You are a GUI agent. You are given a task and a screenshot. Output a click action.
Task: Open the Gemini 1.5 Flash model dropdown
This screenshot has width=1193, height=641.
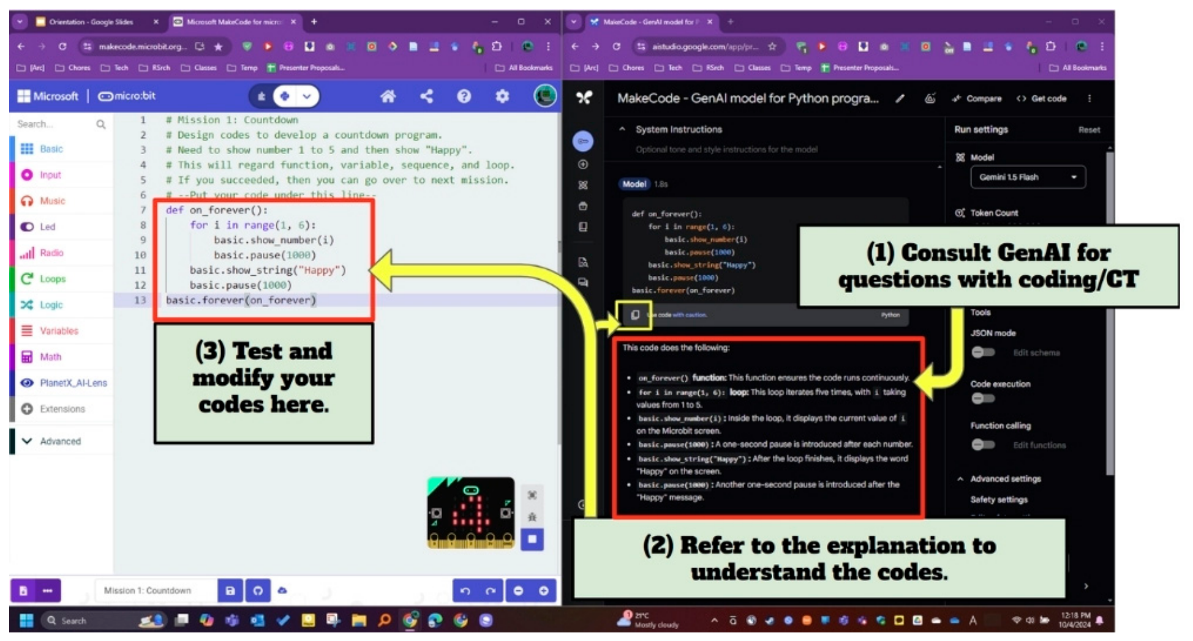pyautogui.click(x=1028, y=177)
